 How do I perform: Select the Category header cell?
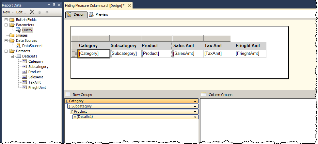[94, 46]
